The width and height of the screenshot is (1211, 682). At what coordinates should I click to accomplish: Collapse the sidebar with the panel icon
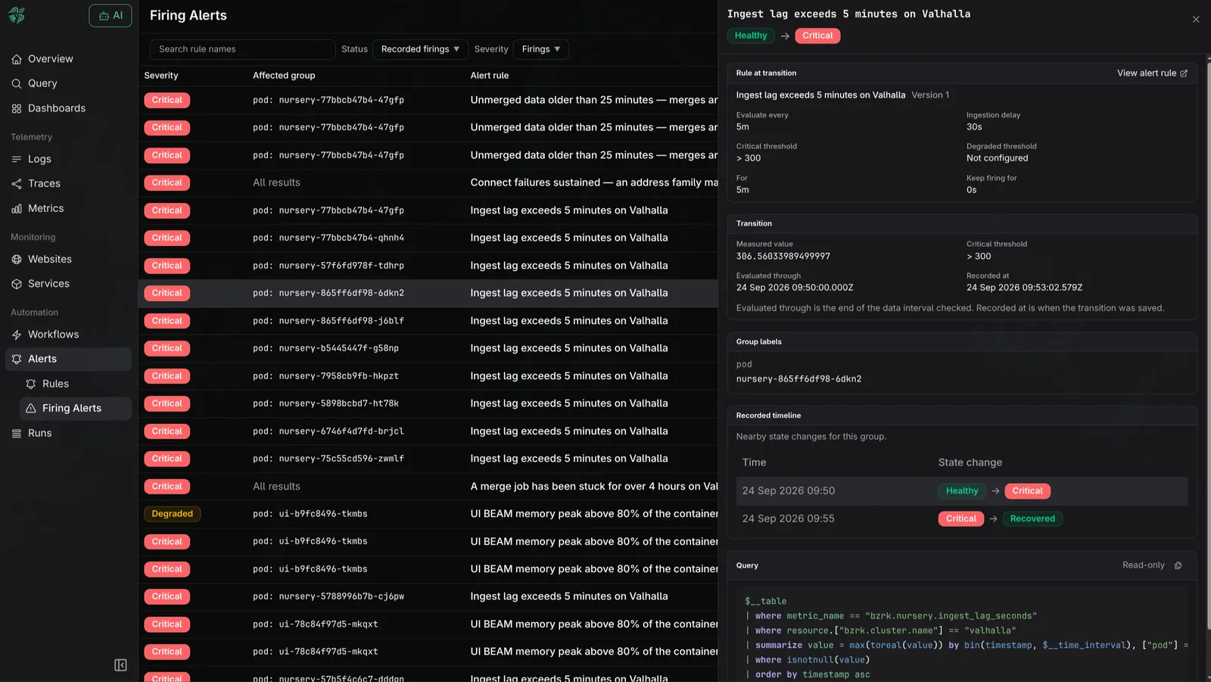point(120,665)
